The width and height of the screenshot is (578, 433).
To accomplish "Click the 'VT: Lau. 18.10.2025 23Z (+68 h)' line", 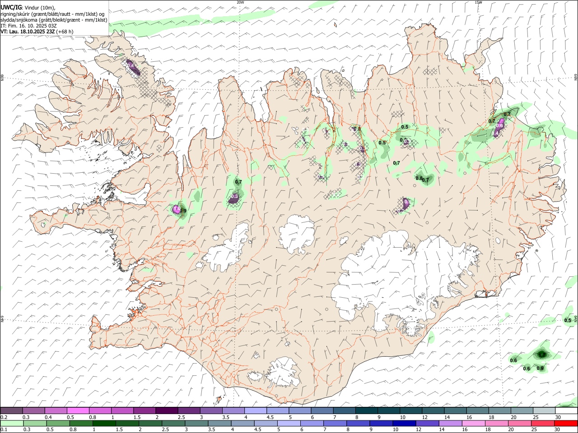I will (x=37, y=32).
